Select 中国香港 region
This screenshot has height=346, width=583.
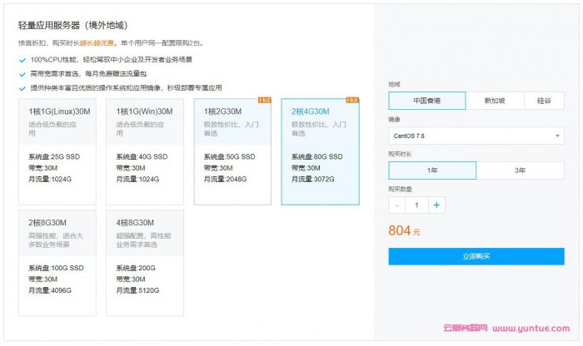427,101
